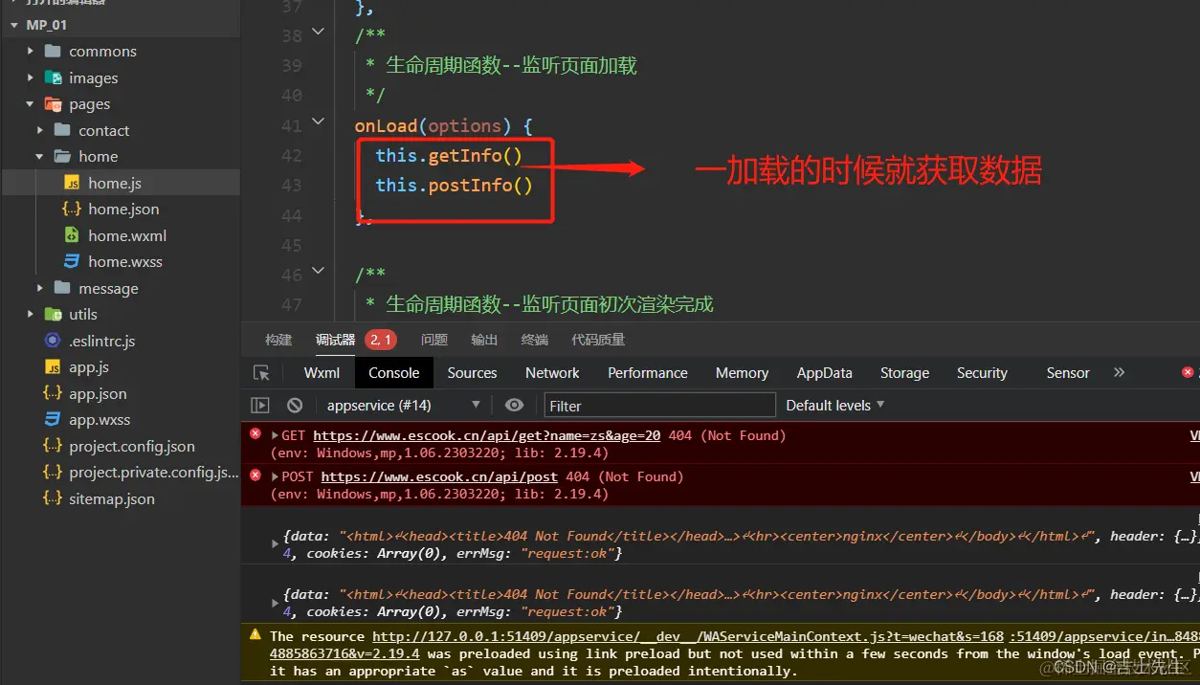
Task: Open the appservice (#14) context dropdown
Action: pos(403,406)
